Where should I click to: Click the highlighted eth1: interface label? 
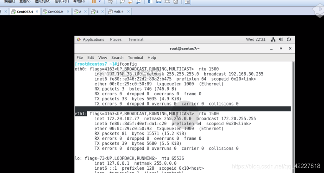pyautogui.click(x=81, y=114)
